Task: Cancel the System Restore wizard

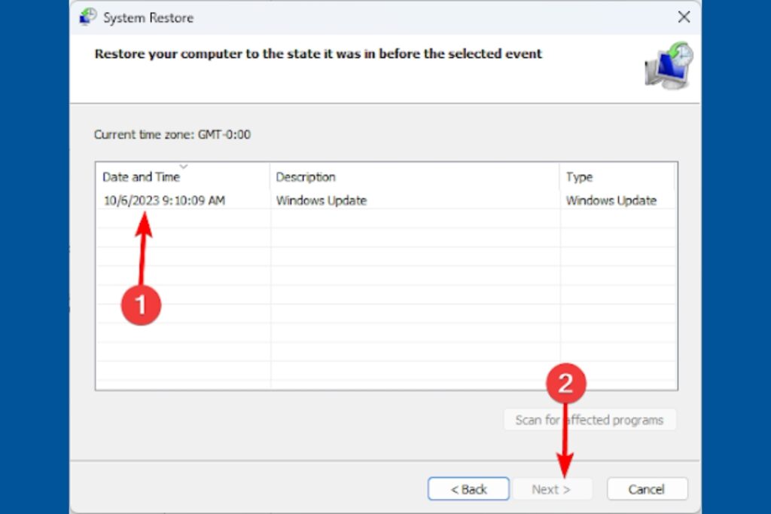Action: coord(647,489)
